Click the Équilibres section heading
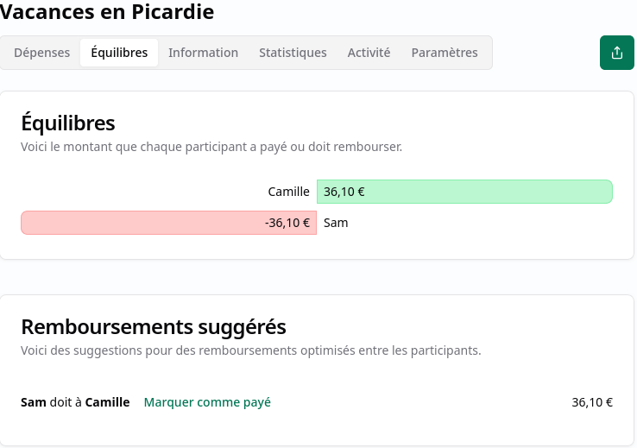The width and height of the screenshot is (637, 448). [68, 123]
